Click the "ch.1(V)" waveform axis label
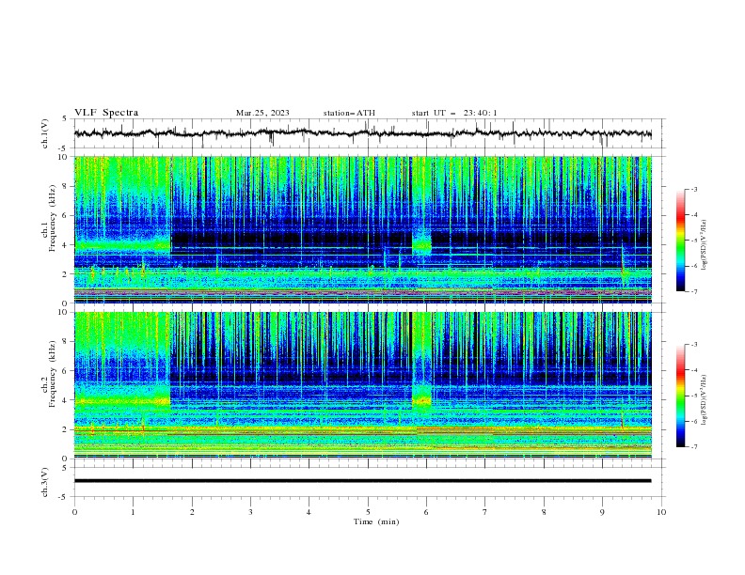The image size is (745, 575). point(45,133)
